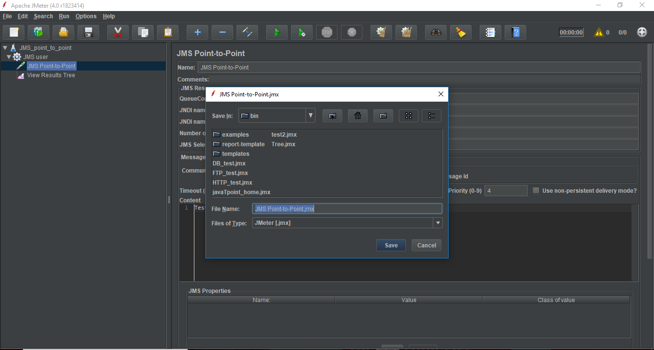Select test2.jmx file
Viewport: 654px width, 350px height.
pyautogui.click(x=284, y=135)
